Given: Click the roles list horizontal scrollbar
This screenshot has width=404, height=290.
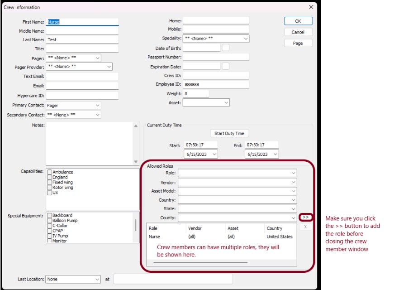Looking at the screenshot, I should point(200,263).
